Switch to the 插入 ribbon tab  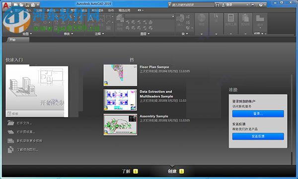tap(29, 10)
